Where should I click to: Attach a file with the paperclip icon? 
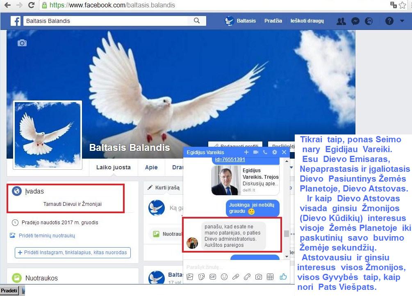pyautogui.click(x=236, y=277)
